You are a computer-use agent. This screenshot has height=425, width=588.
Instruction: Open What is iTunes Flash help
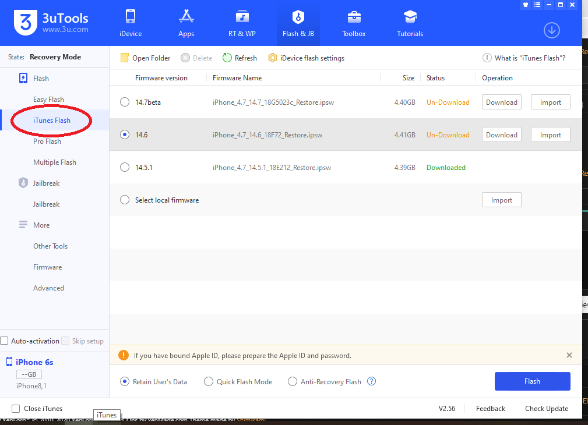coord(524,58)
